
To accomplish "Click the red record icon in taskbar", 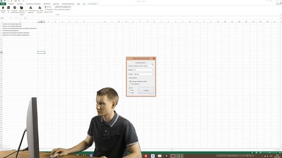I will (x=173, y=156).
